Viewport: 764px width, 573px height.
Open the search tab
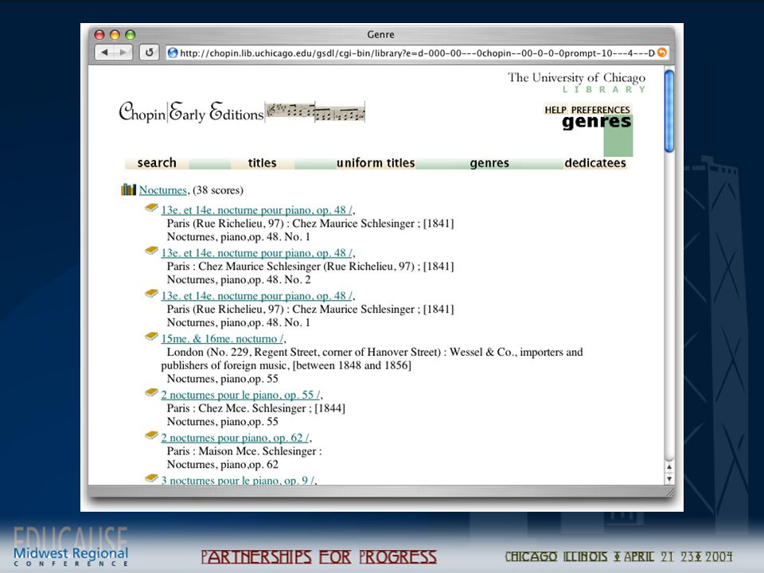tap(157, 162)
